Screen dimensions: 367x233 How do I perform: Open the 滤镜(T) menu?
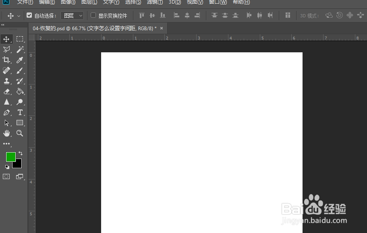[155, 2]
